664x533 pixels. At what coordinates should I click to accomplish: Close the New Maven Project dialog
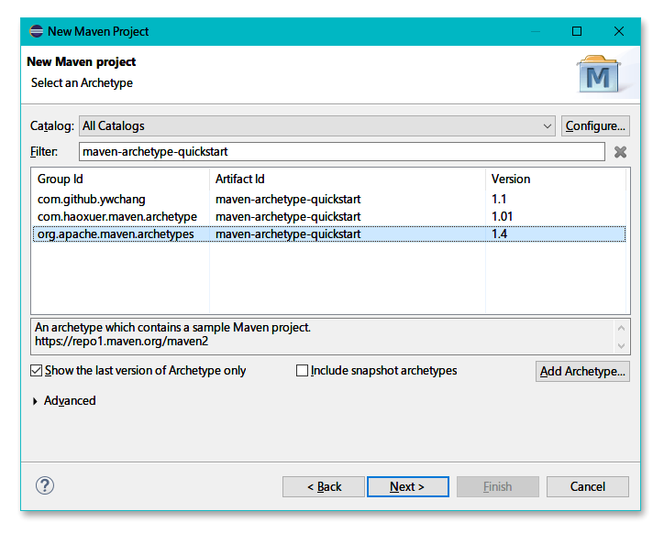coord(619,31)
